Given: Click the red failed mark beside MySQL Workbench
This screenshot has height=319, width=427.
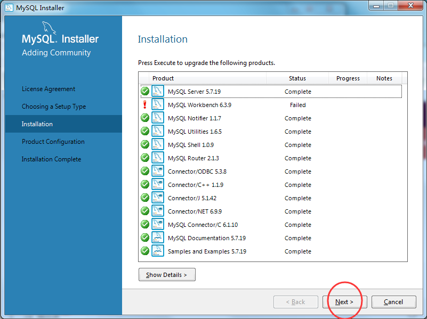Looking at the screenshot, I should tap(145, 104).
